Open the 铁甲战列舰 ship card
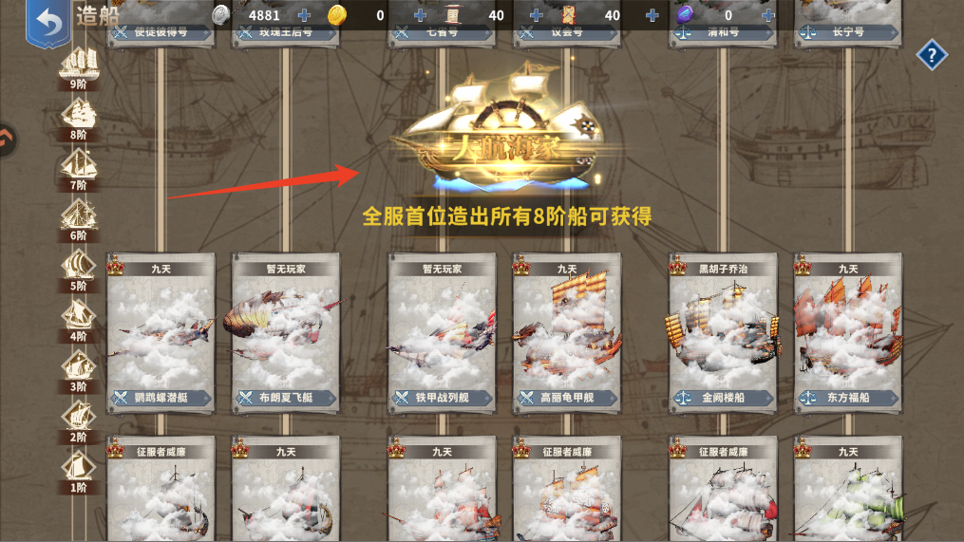 [x=442, y=333]
